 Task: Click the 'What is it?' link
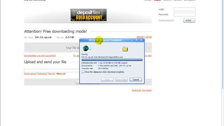(61, 74)
